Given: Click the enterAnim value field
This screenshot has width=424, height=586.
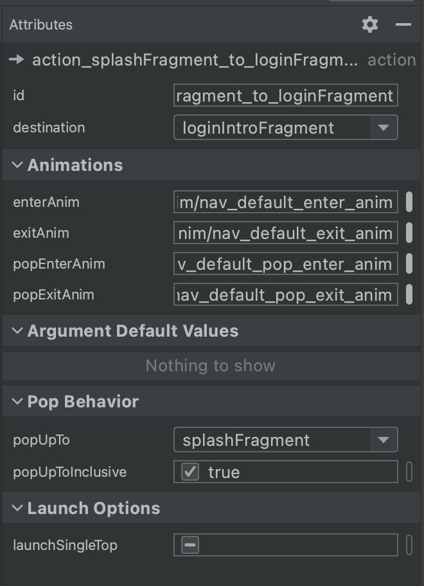Looking at the screenshot, I should pyautogui.click(x=285, y=202).
